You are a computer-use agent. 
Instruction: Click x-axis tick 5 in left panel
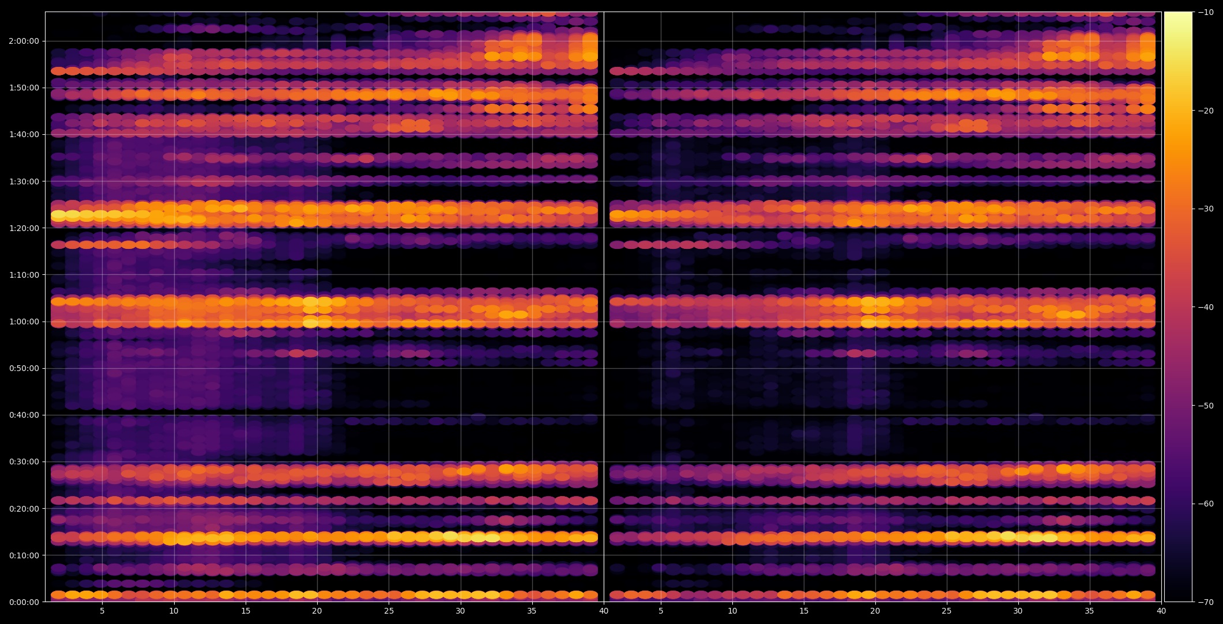tap(102, 611)
